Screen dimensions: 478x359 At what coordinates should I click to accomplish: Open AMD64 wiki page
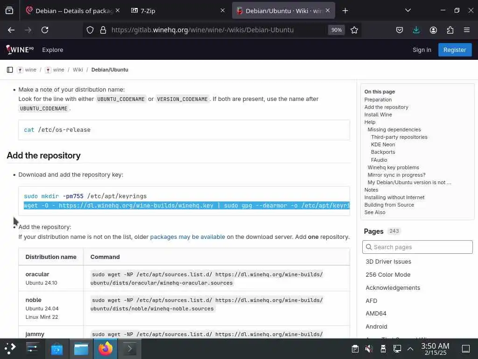coord(376,314)
